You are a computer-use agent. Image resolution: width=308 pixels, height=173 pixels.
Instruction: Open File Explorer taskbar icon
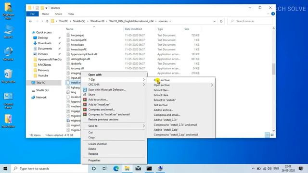click(127, 169)
